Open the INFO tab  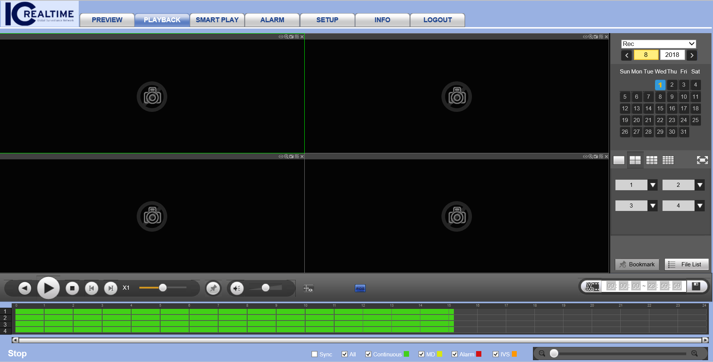pyautogui.click(x=382, y=20)
